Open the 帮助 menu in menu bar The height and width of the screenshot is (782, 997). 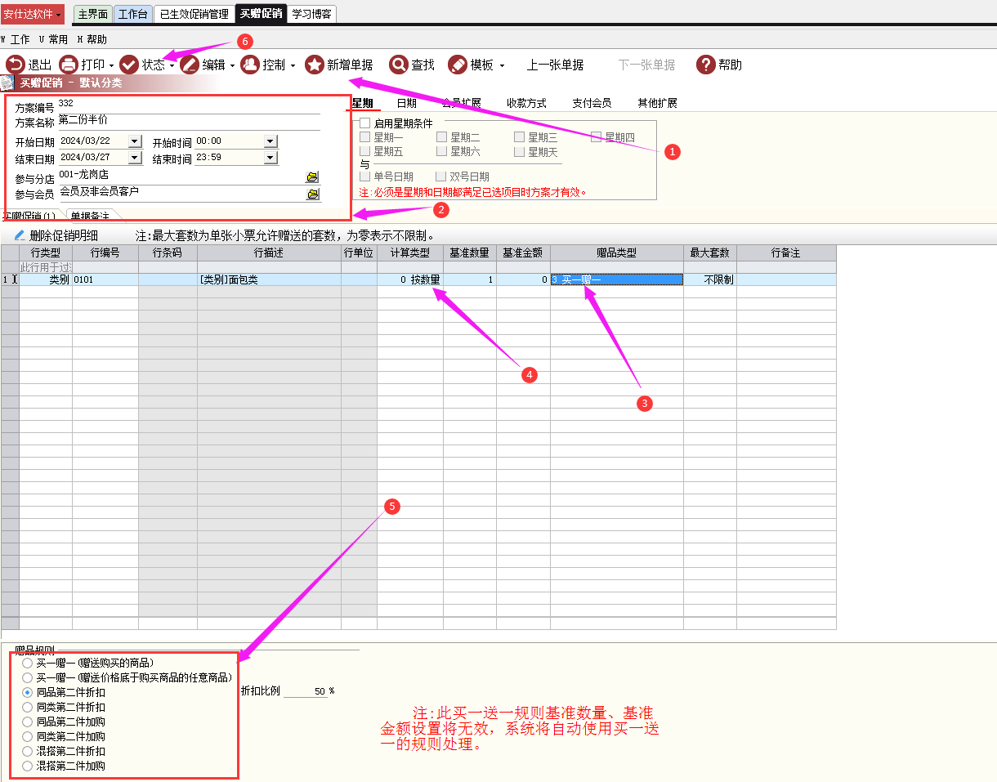[x=92, y=39]
